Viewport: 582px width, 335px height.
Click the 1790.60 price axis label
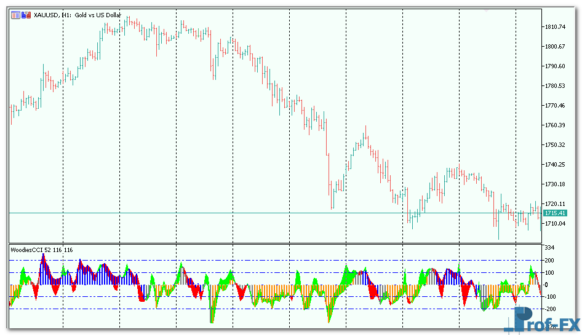(x=554, y=66)
